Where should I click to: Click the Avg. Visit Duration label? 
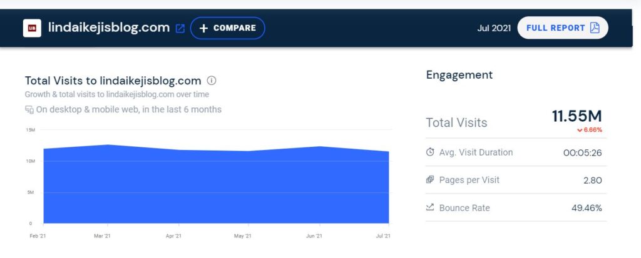(x=476, y=152)
